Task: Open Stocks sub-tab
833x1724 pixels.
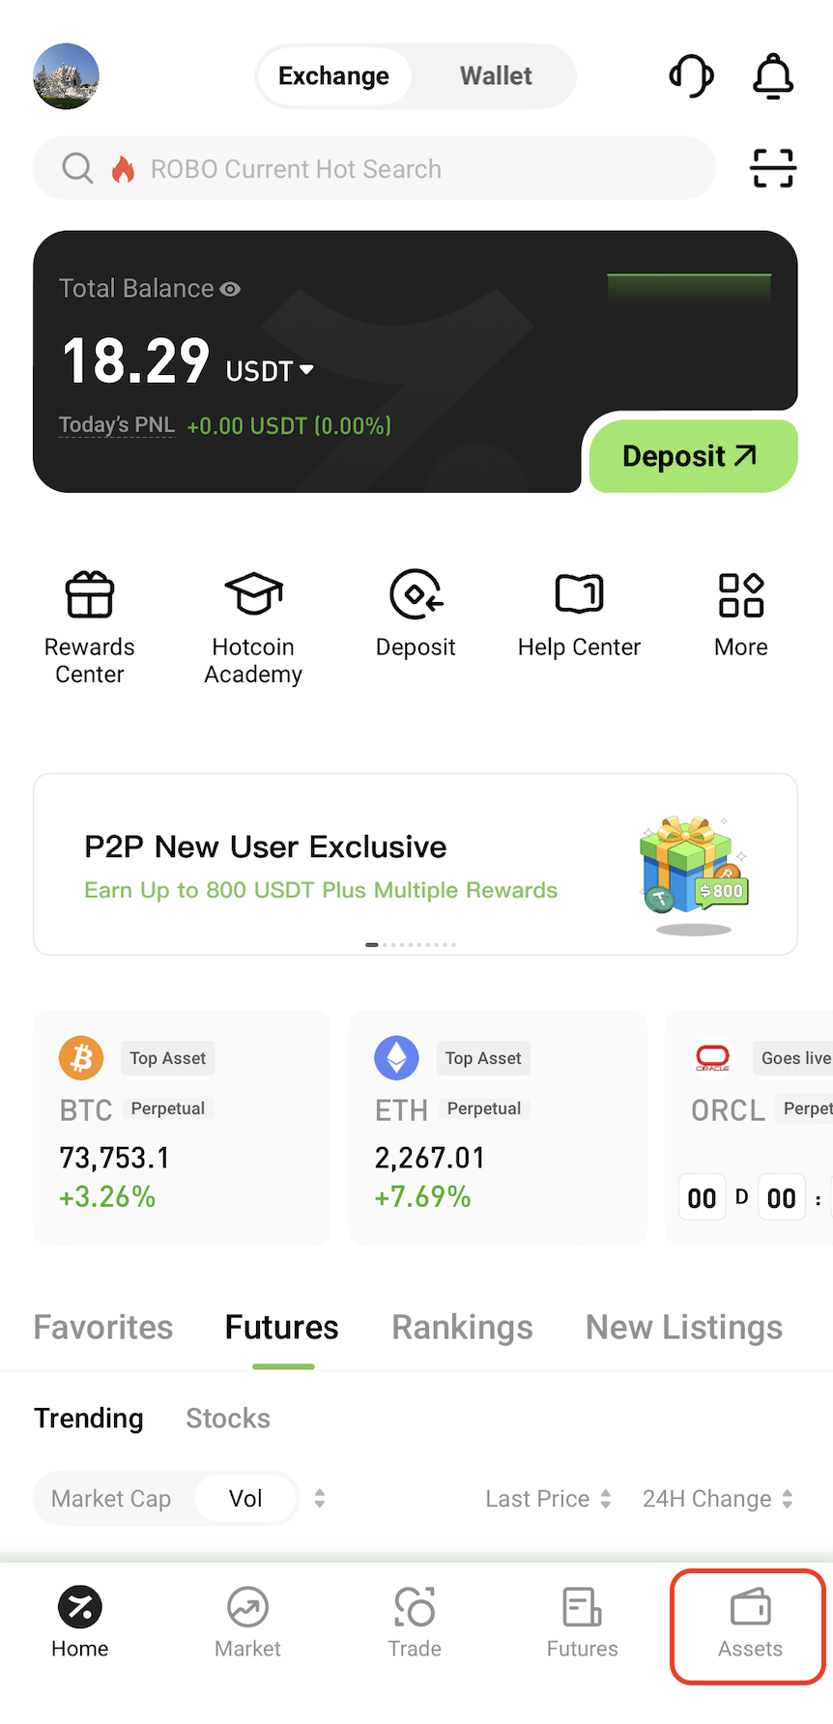Action: click(228, 1419)
